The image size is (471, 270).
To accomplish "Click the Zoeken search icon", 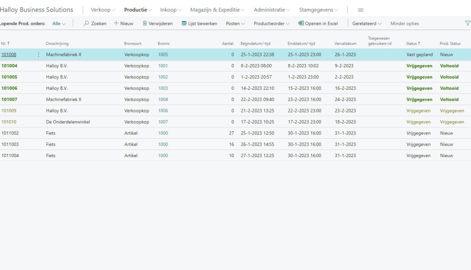I will click(86, 23).
